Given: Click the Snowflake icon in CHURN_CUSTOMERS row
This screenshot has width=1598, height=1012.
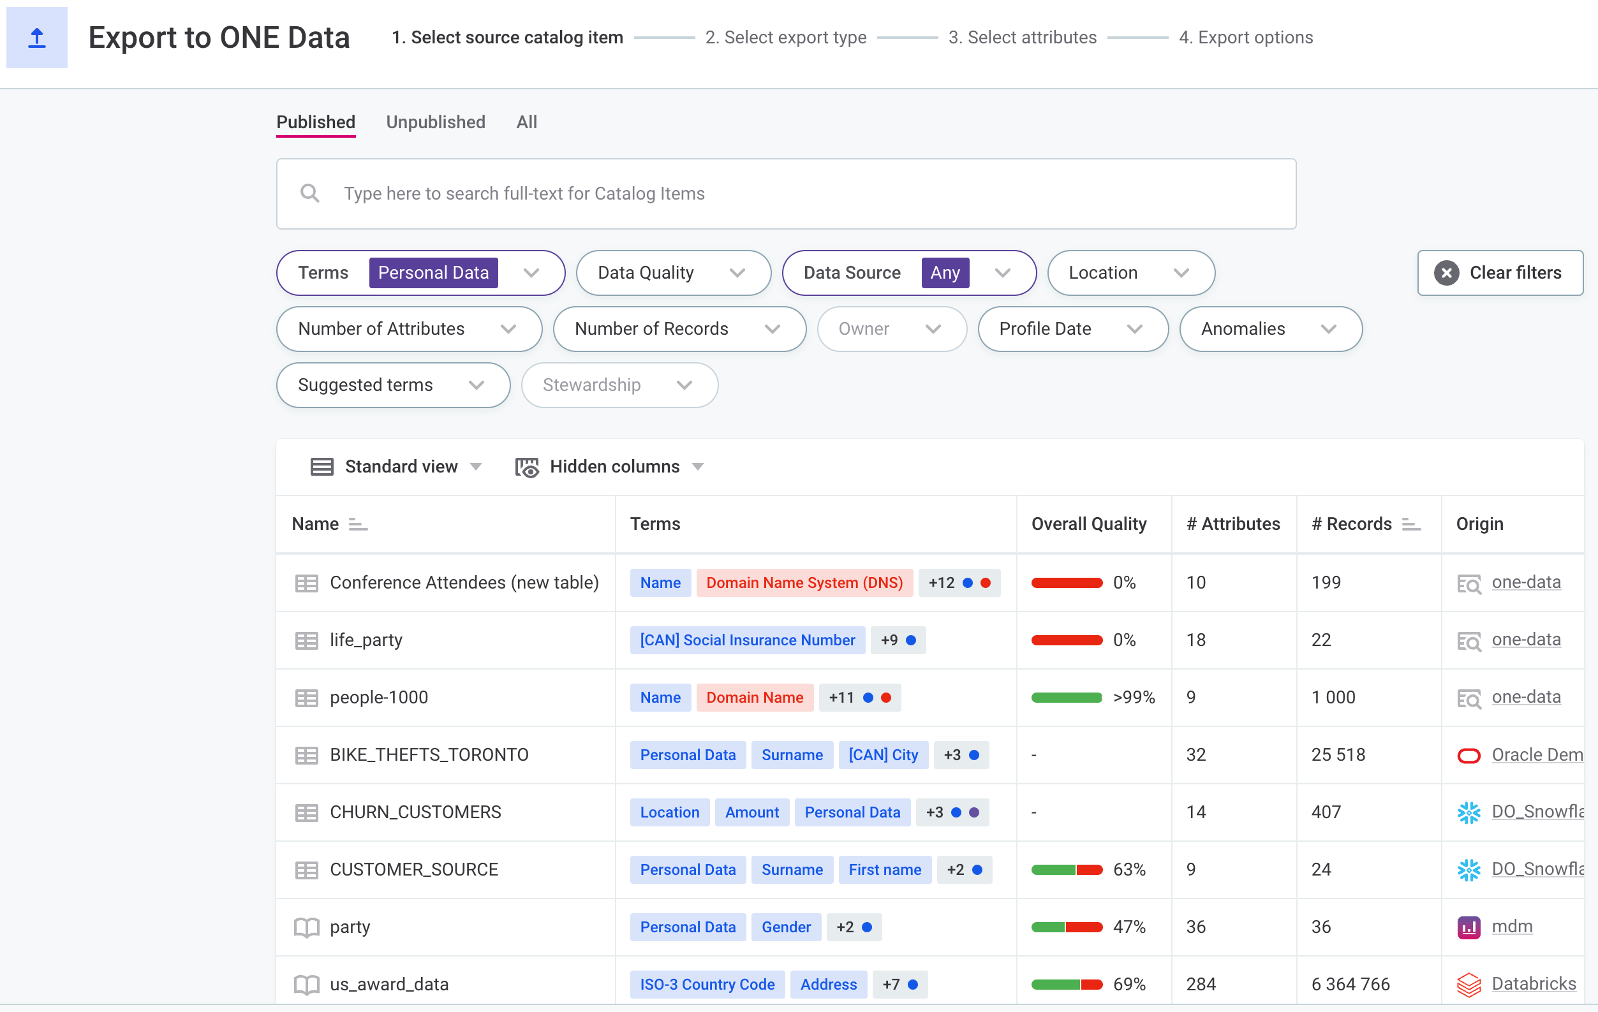Looking at the screenshot, I should 1468,812.
